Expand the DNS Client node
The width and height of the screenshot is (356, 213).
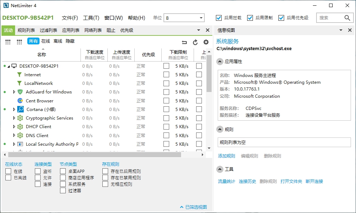coord(14,135)
